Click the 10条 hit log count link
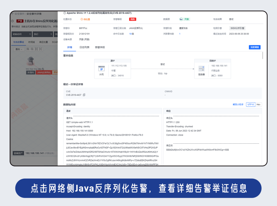The height and width of the screenshot is (206, 277). [132, 33]
